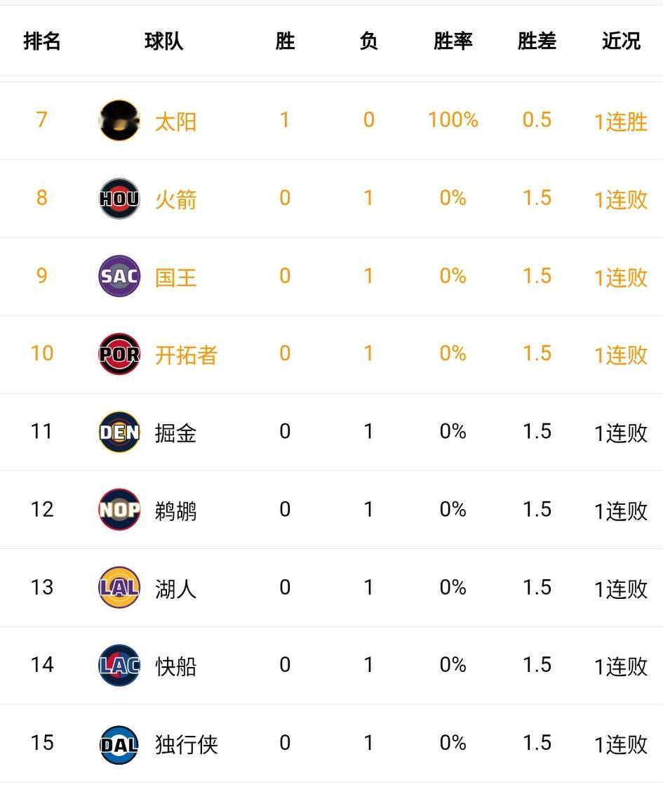This screenshot has height=792, width=663.
Task: Open the DAL Mavericks team logo
Action: (119, 744)
